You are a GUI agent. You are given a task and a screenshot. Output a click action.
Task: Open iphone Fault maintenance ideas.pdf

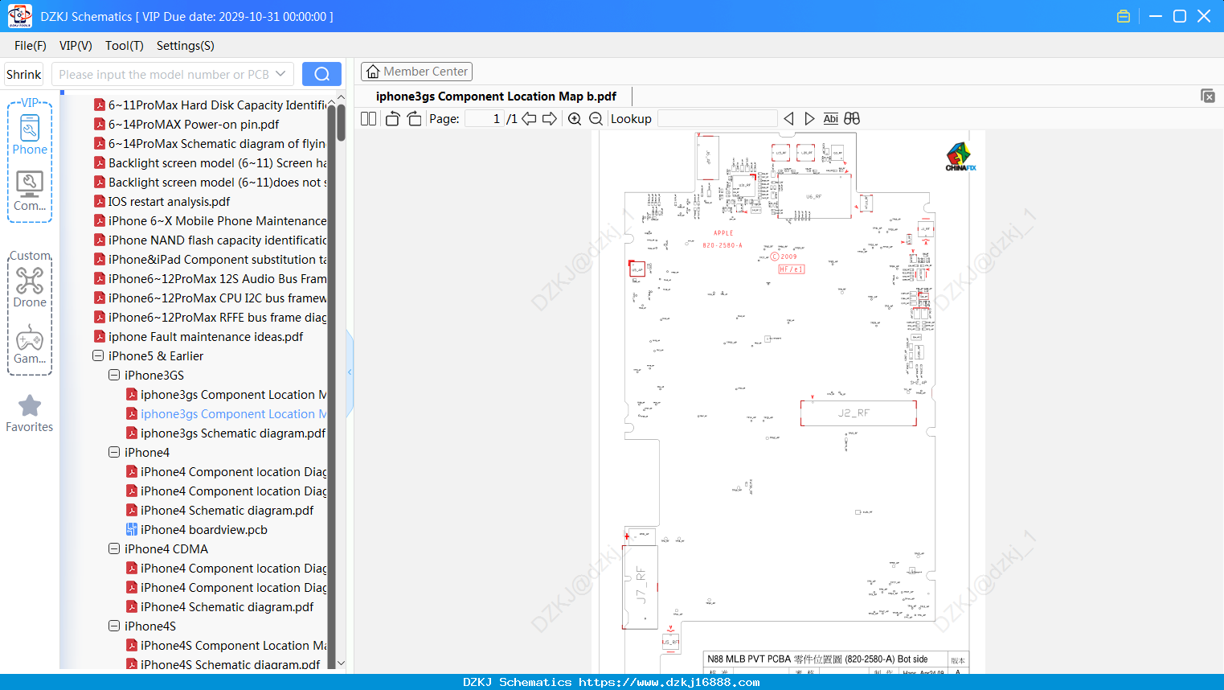coord(206,337)
